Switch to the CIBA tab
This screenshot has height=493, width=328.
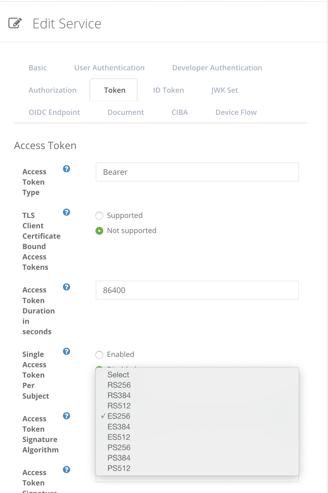pos(180,112)
